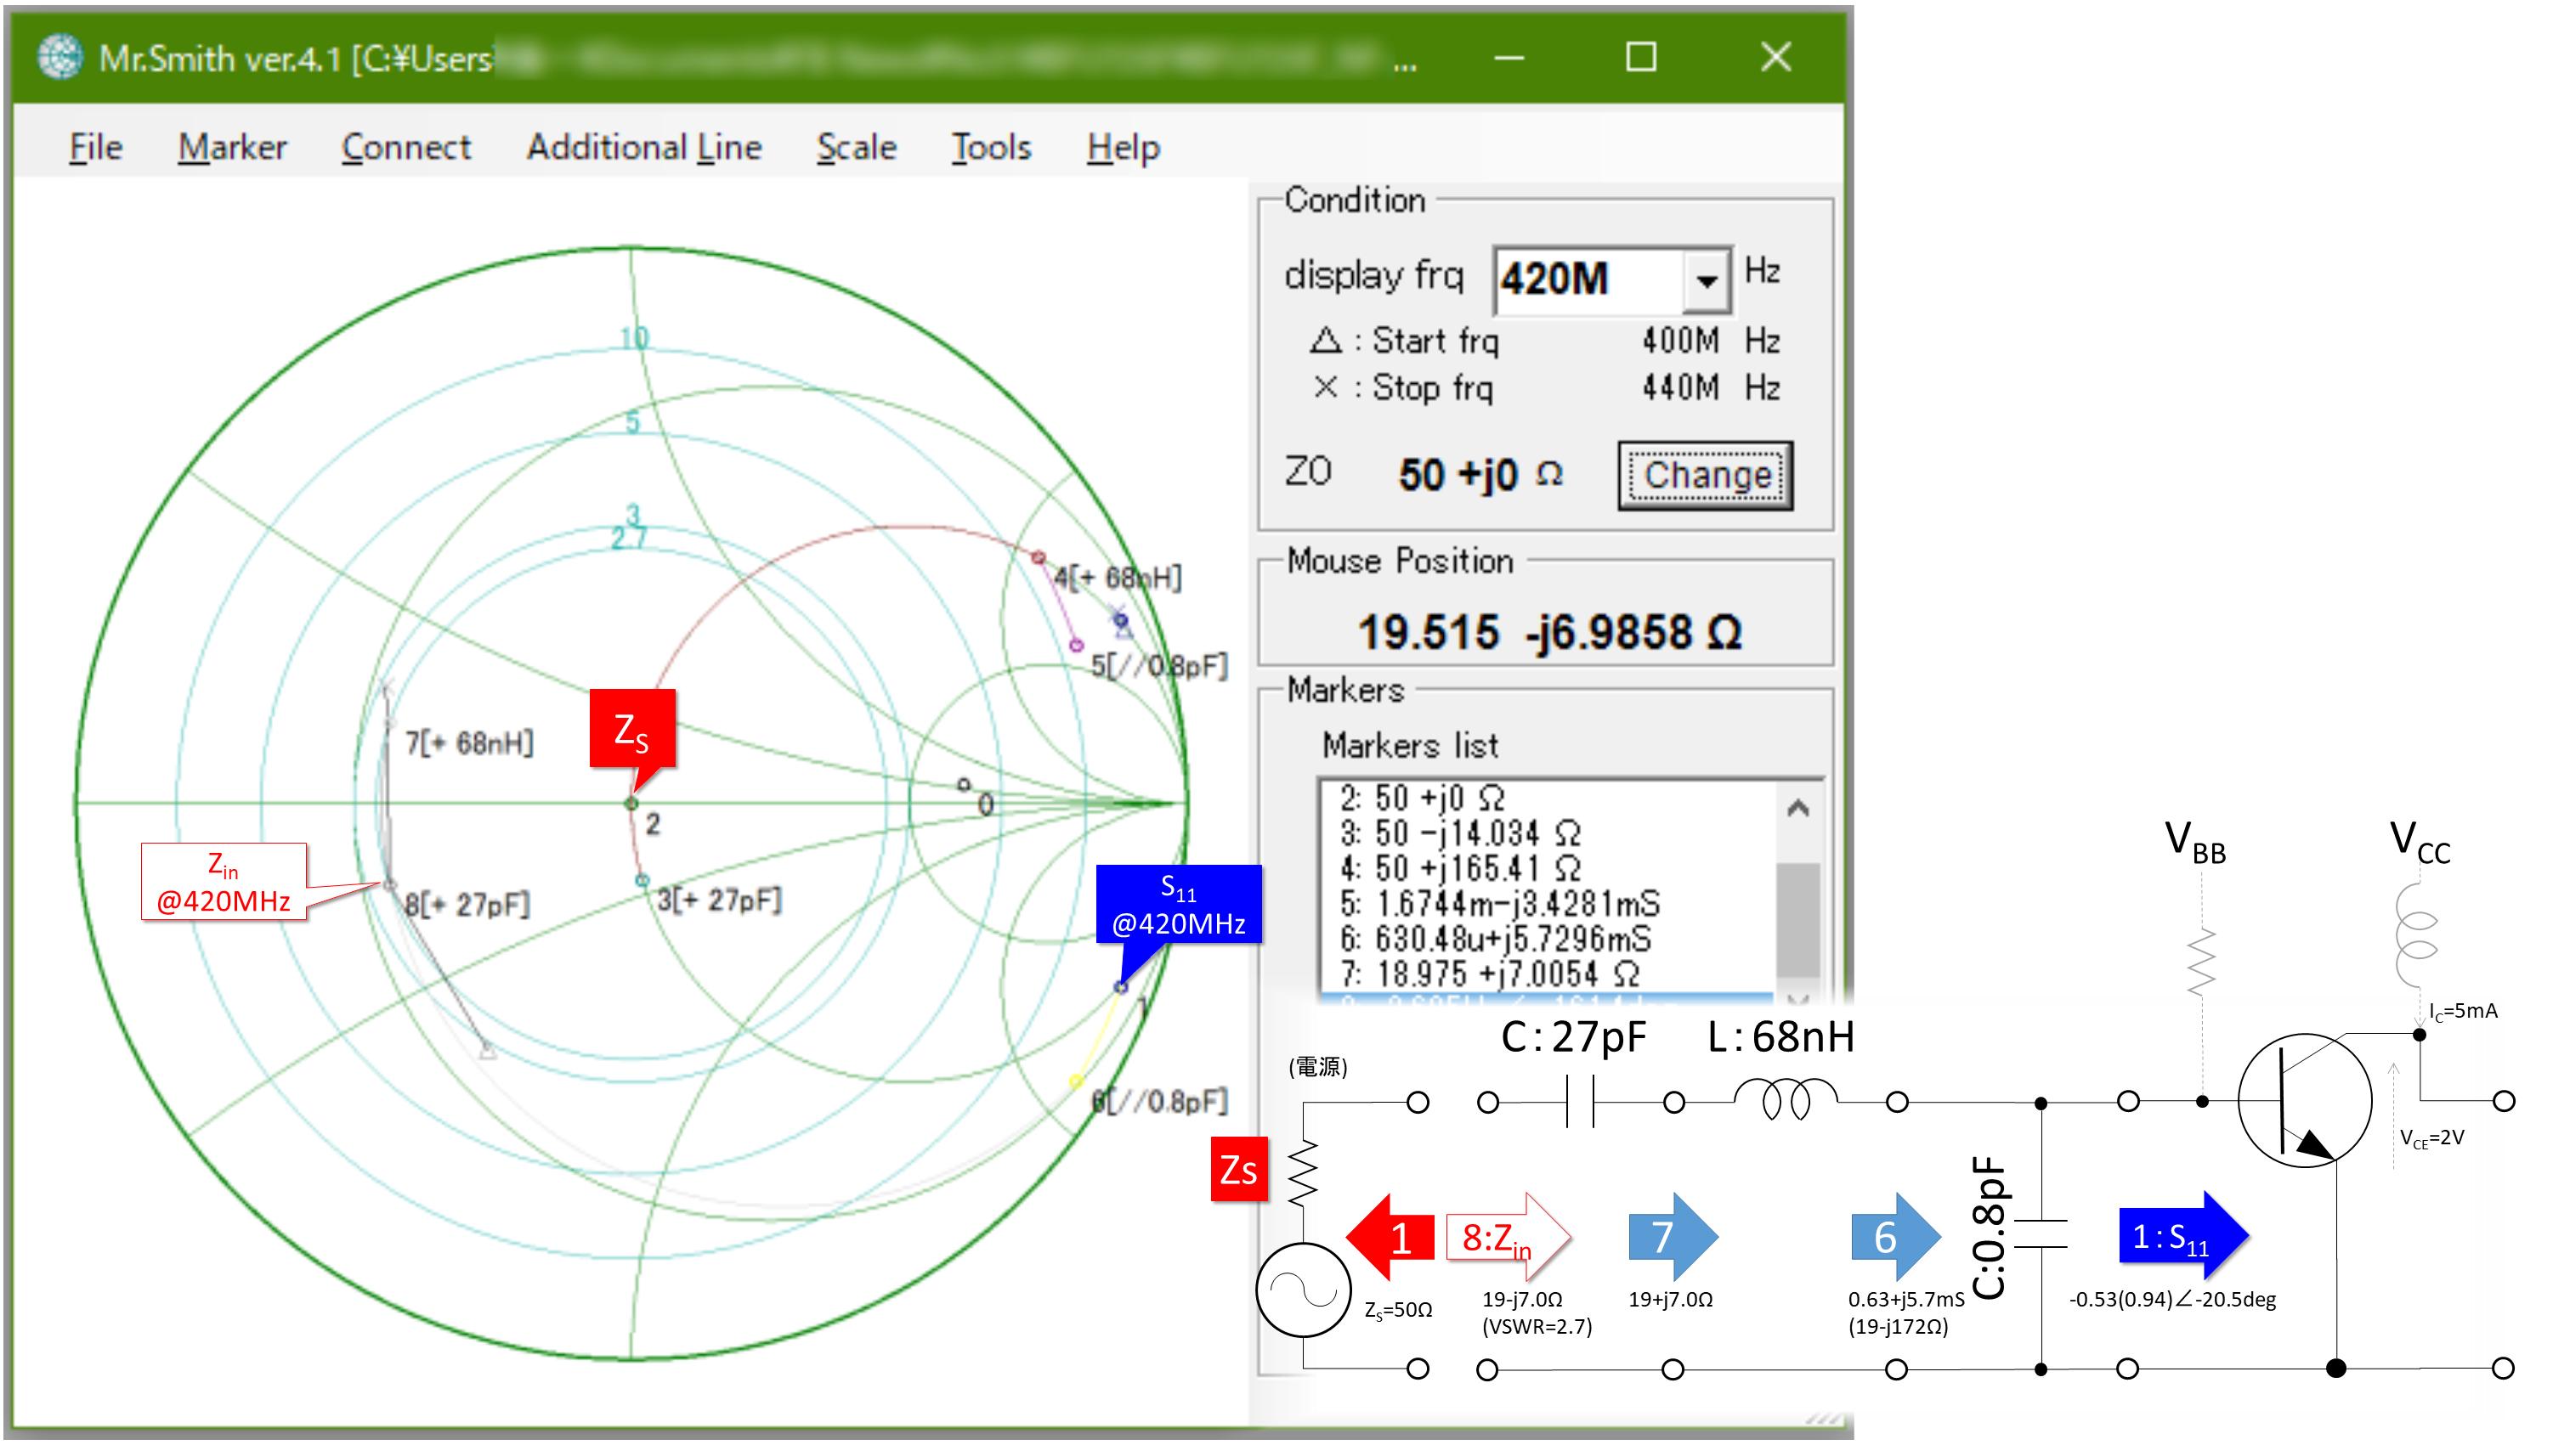Click the Change Z0 button
The height and width of the screenshot is (1445, 2570).
pyautogui.click(x=1705, y=476)
